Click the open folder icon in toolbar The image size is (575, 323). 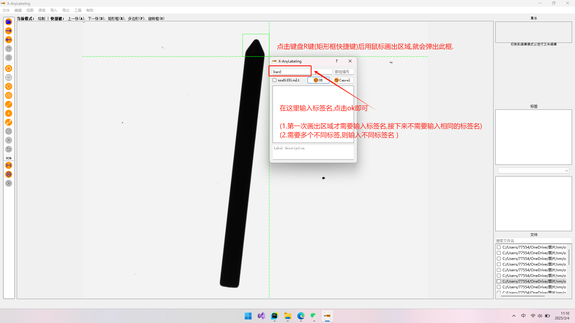tap(9, 22)
